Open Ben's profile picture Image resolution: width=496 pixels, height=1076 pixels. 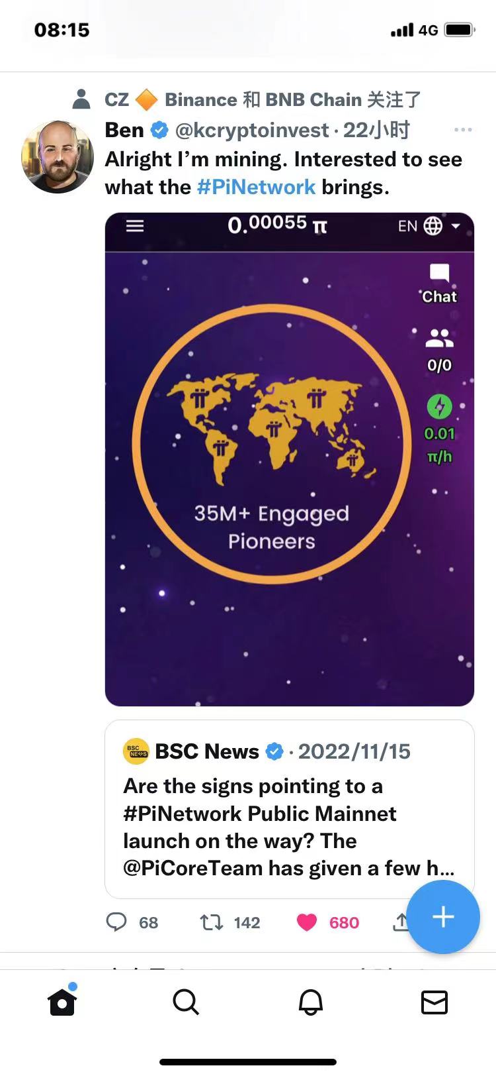(x=58, y=157)
